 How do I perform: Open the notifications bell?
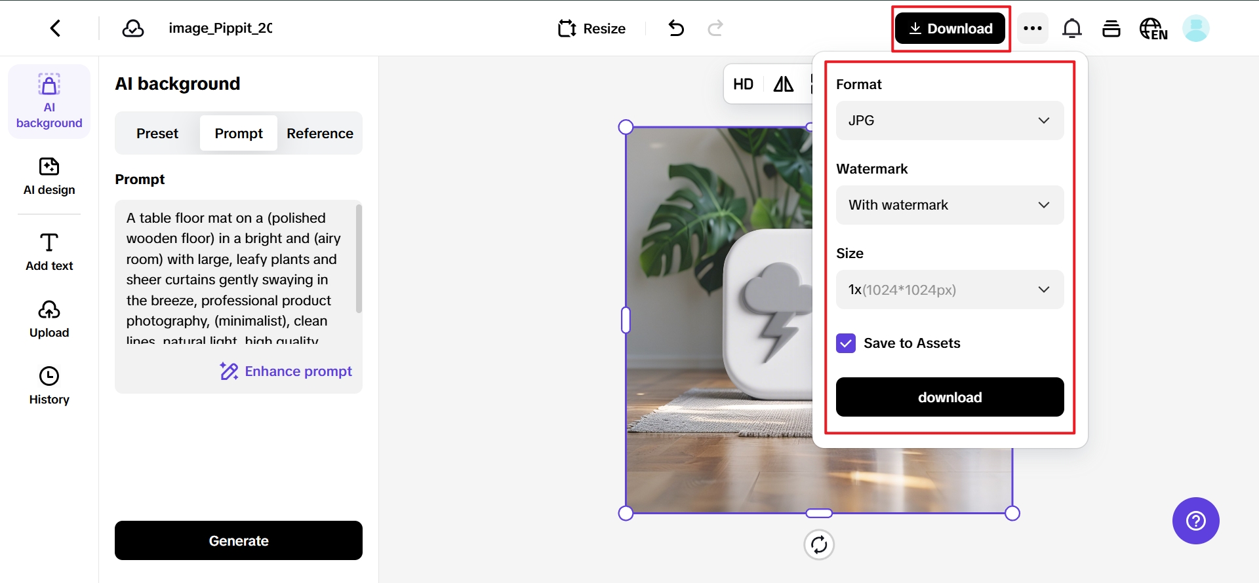click(1071, 28)
